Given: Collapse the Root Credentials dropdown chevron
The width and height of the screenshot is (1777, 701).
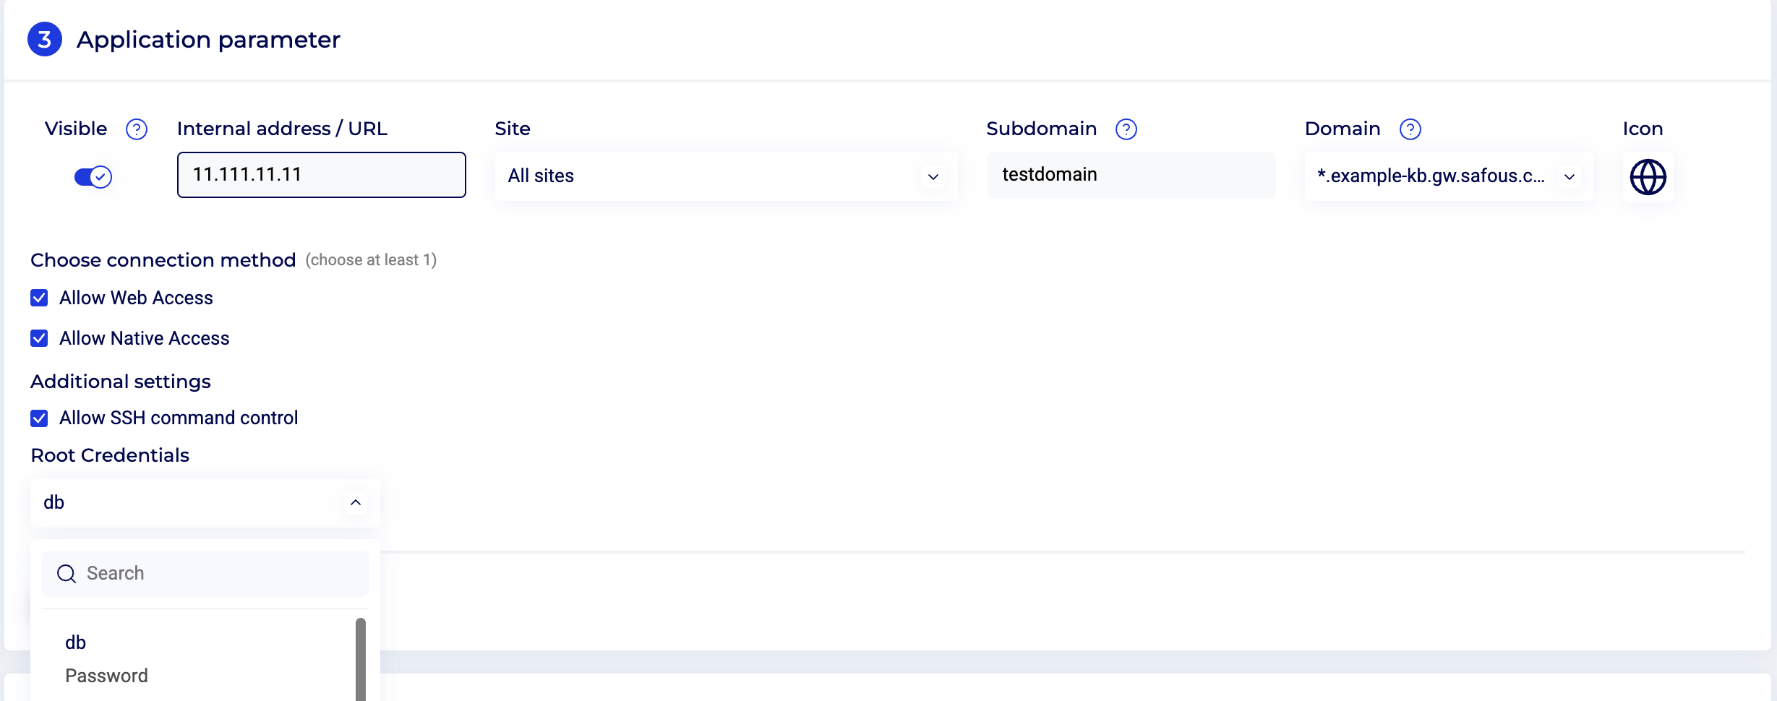Looking at the screenshot, I should click(x=355, y=502).
